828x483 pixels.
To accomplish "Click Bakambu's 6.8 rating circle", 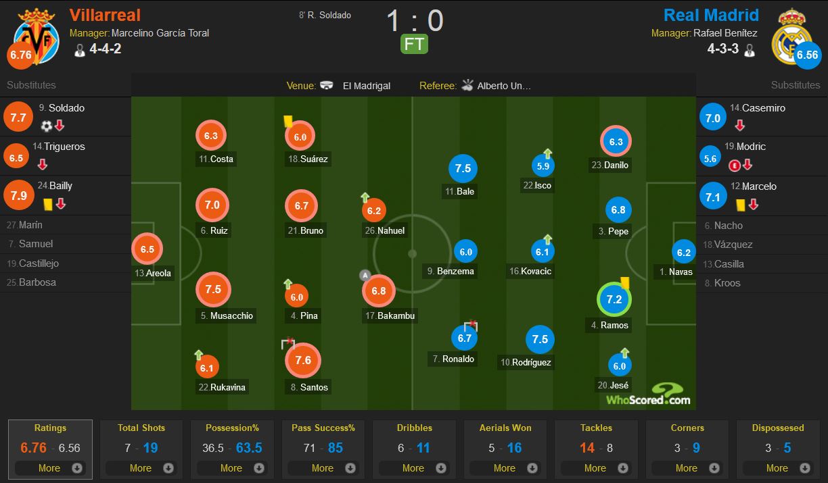I will click(379, 291).
